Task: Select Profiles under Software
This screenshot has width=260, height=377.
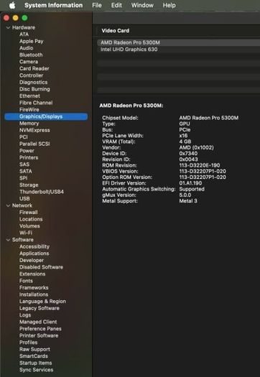Action: click(29, 343)
